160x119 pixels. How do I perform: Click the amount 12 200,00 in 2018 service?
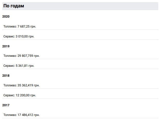click(23, 95)
